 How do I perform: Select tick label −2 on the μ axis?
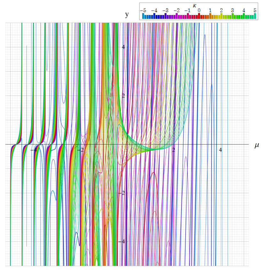(81, 150)
